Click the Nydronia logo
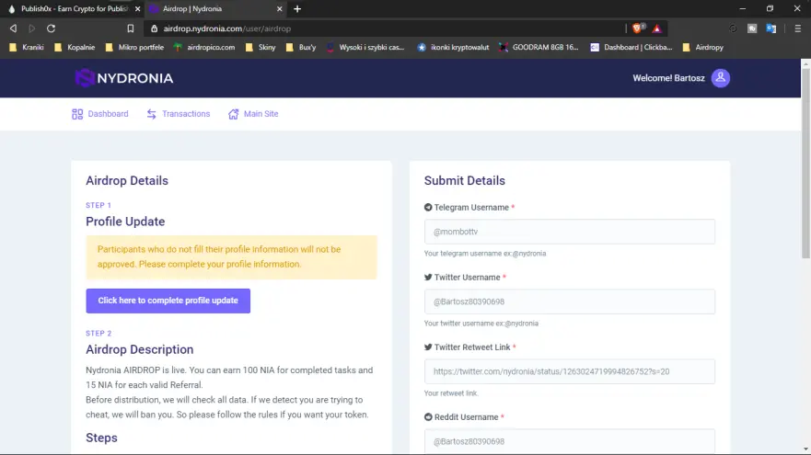 [x=124, y=78]
